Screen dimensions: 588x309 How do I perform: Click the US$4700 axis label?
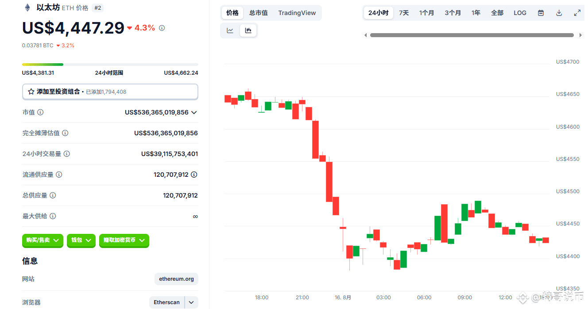[568, 62]
